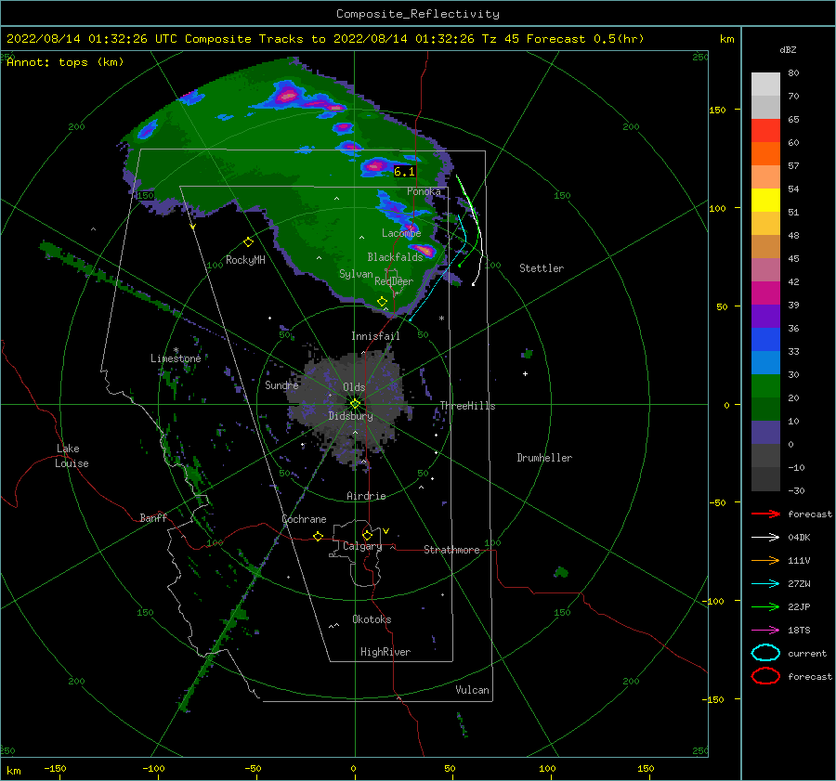Image resolution: width=836 pixels, height=781 pixels.
Task: Click the cyan current ellipse legend symbol
Action: click(765, 653)
